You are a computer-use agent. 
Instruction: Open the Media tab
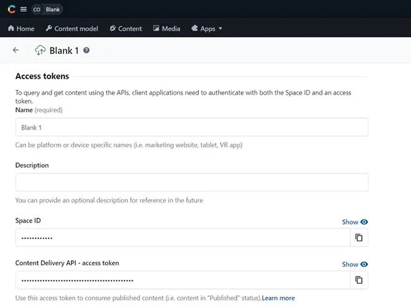click(167, 29)
